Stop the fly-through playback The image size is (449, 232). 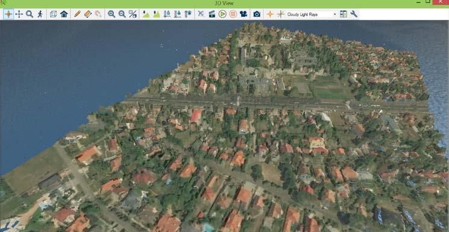coord(233,14)
